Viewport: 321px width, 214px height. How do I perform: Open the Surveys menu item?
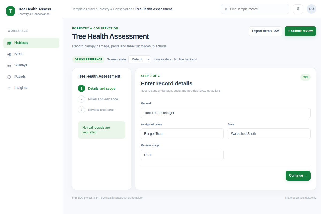pos(31,65)
